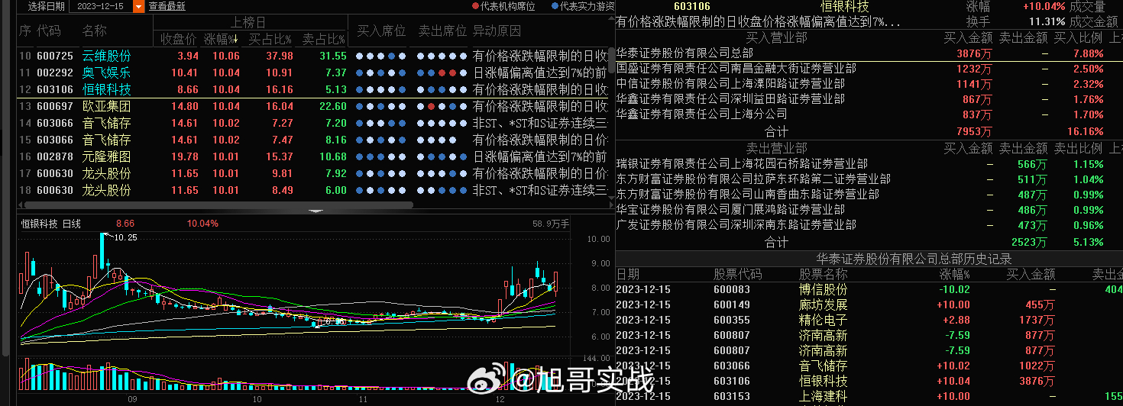1123x406 pixels.
Task: Click 国盛证券 南昌金融大街证券营业部 row
Action: point(869,68)
